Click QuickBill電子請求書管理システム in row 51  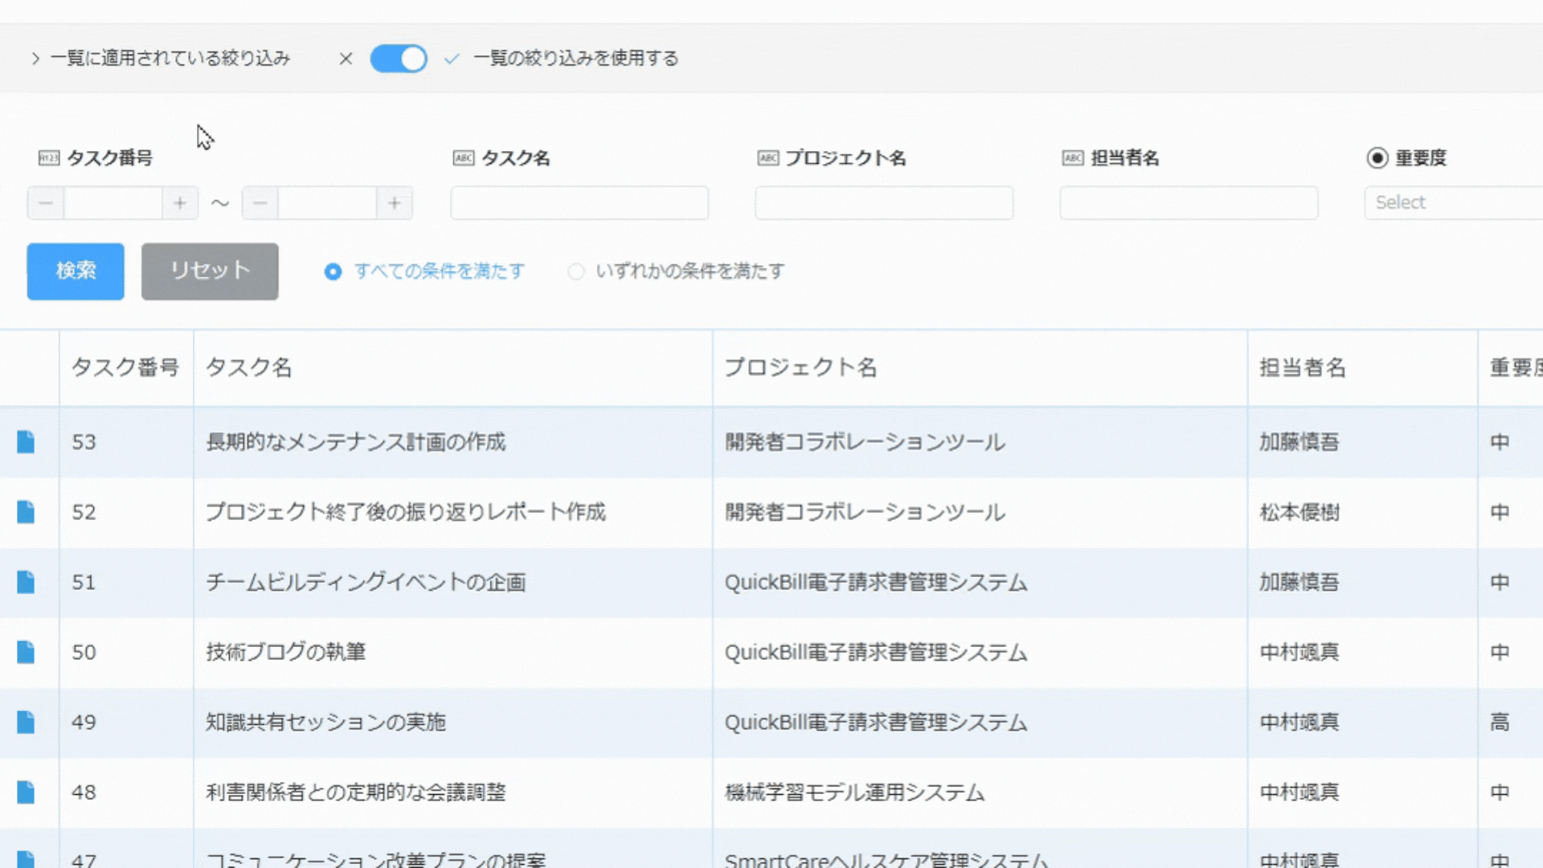click(876, 582)
